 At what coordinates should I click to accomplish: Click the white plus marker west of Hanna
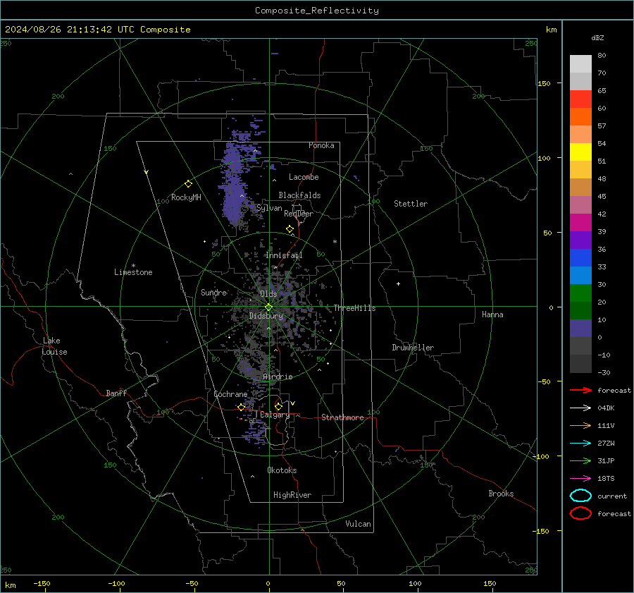coord(398,283)
